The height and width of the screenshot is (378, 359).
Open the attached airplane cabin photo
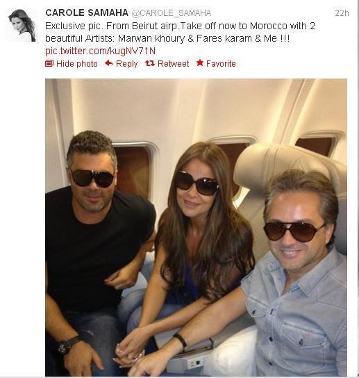point(196,227)
